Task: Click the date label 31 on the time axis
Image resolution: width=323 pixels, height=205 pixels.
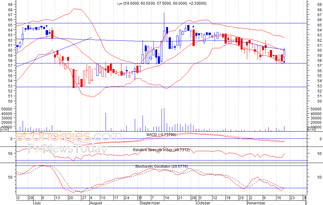Action: click(139, 198)
